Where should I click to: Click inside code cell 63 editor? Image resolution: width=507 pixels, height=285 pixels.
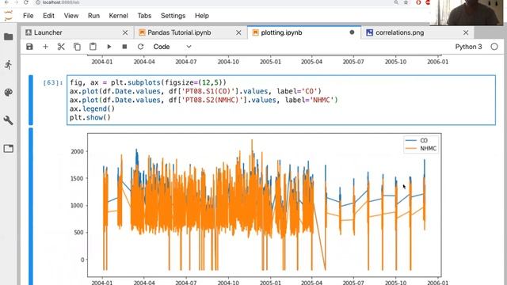pyautogui.click(x=281, y=100)
